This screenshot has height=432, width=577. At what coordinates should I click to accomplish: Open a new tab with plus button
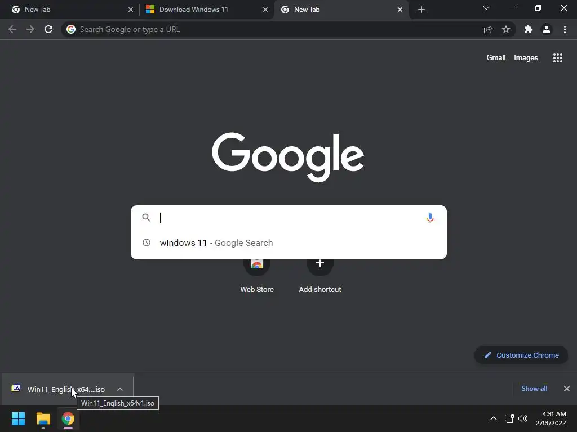(421, 10)
